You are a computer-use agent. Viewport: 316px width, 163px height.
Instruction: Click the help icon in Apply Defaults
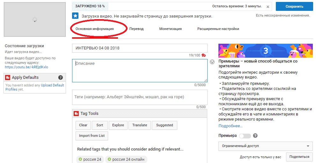pyautogui.click(x=61, y=78)
